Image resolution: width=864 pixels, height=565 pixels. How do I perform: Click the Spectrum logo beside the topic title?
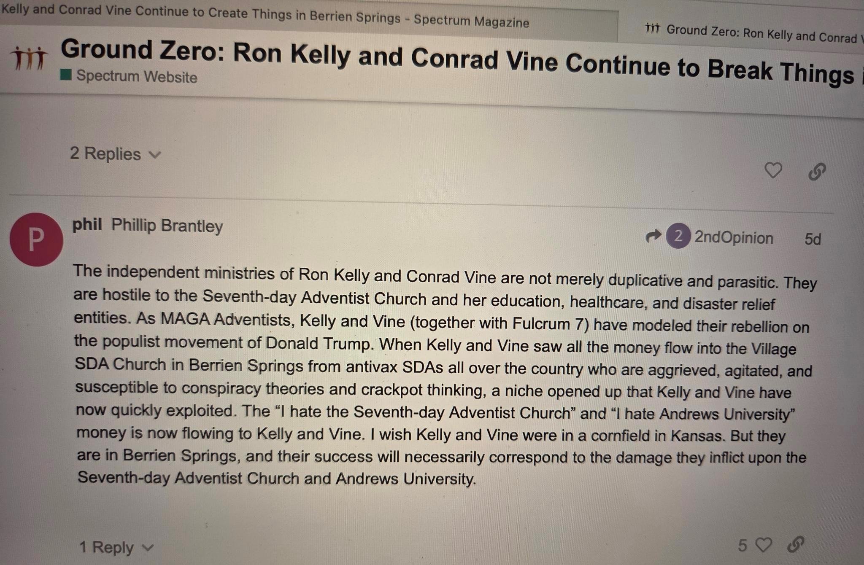(x=29, y=59)
